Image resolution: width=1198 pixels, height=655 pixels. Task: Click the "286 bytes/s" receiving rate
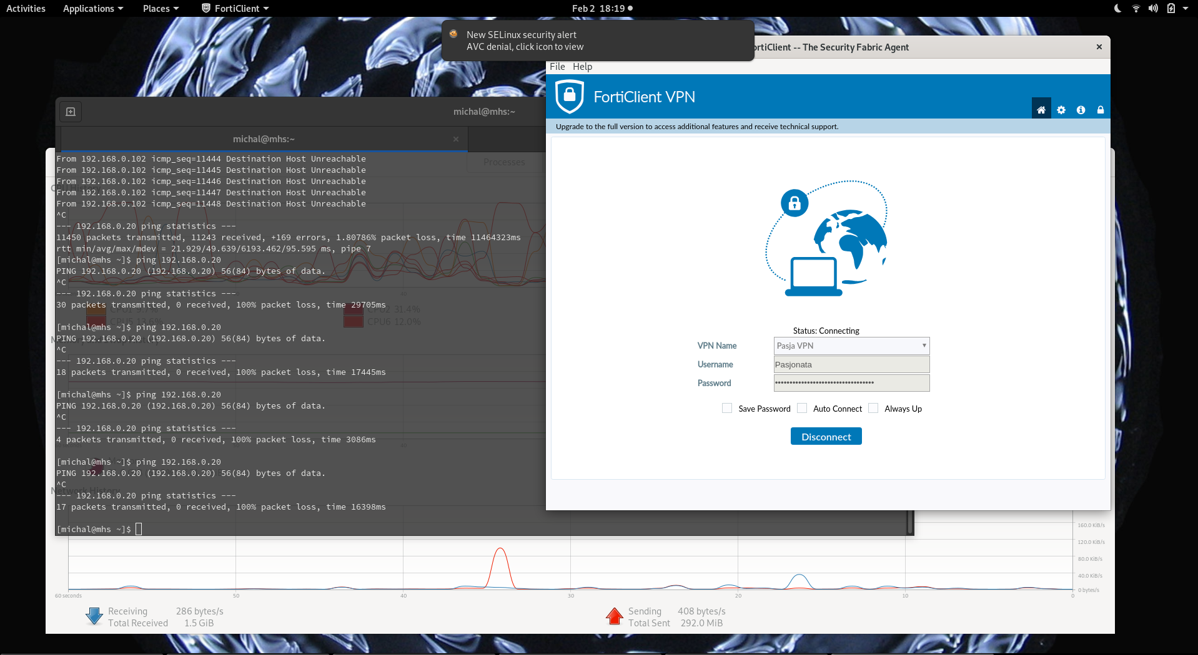pos(199,611)
